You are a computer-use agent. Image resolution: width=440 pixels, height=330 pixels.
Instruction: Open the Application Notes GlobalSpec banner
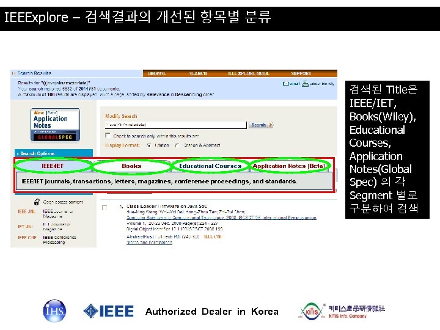55,125
